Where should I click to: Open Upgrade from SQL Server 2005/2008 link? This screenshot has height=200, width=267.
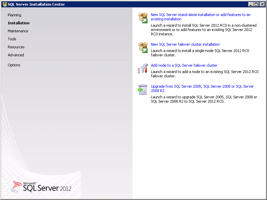pyautogui.click(x=202, y=86)
